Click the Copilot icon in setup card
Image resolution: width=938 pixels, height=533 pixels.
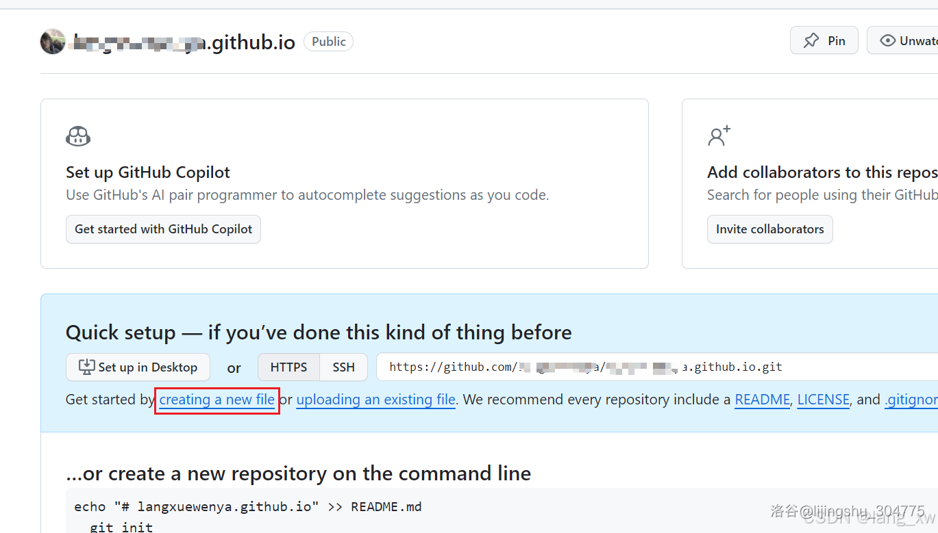point(78,136)
